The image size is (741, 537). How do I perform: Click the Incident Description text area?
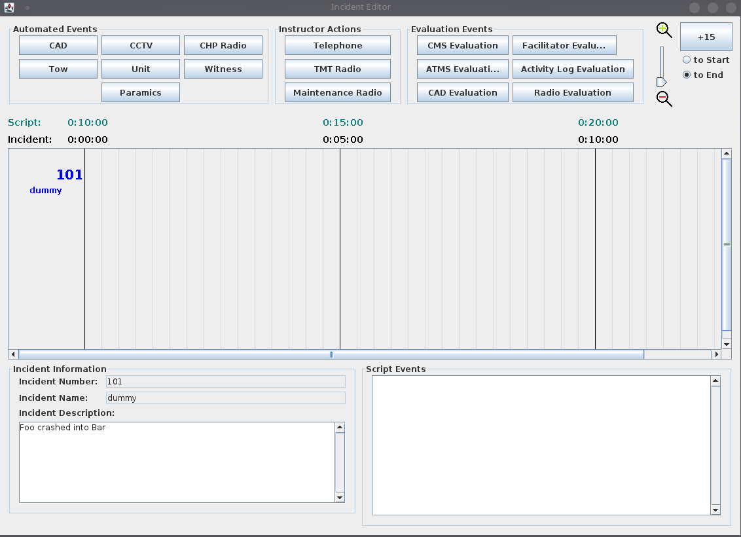[177, 462]
